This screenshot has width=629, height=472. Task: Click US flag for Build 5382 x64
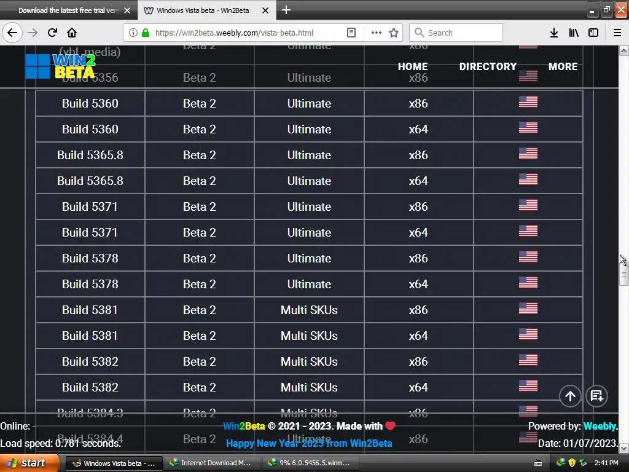(528, 386)
